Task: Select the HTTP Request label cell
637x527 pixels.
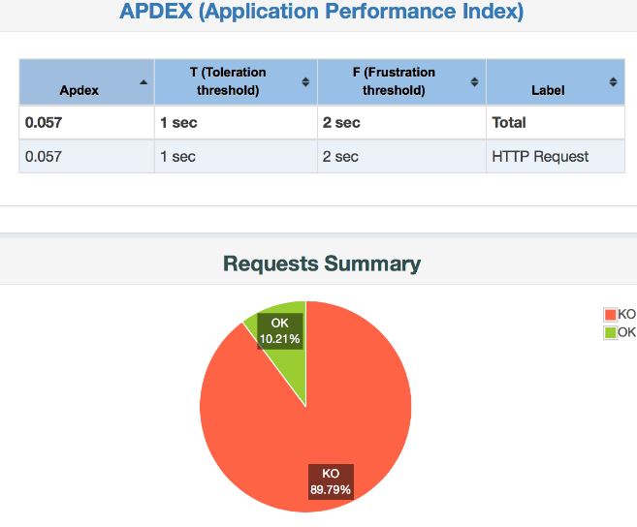Action: coord(556,156)
